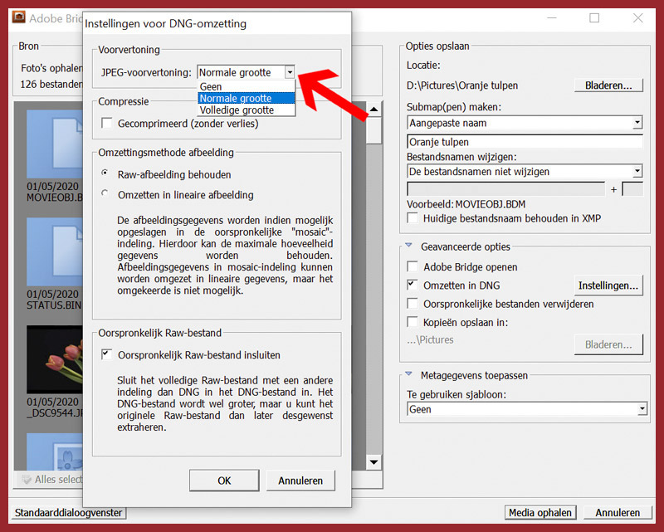Open the JPEG-voorvertoning dropdown arrow

tap(290, 72)
